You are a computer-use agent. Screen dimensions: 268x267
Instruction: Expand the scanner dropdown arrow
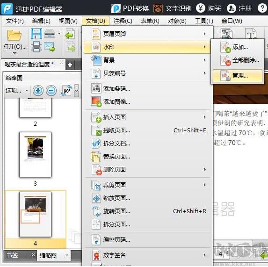pos(59,34)
